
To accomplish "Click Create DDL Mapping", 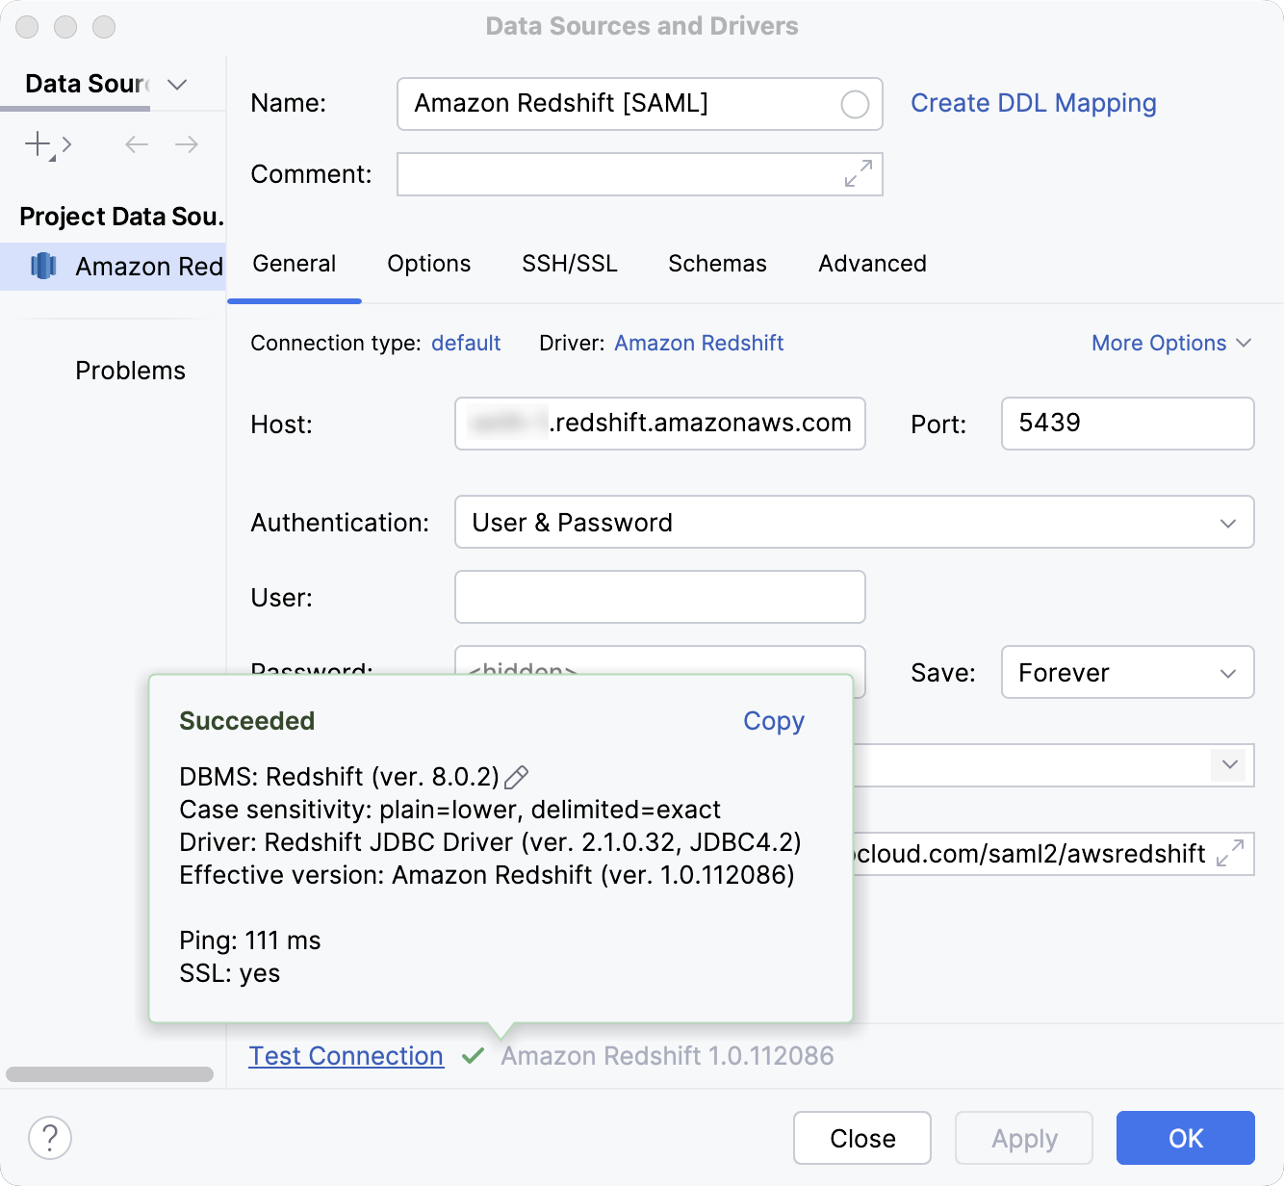I will pyautogui.click(x=1034, y=103).
